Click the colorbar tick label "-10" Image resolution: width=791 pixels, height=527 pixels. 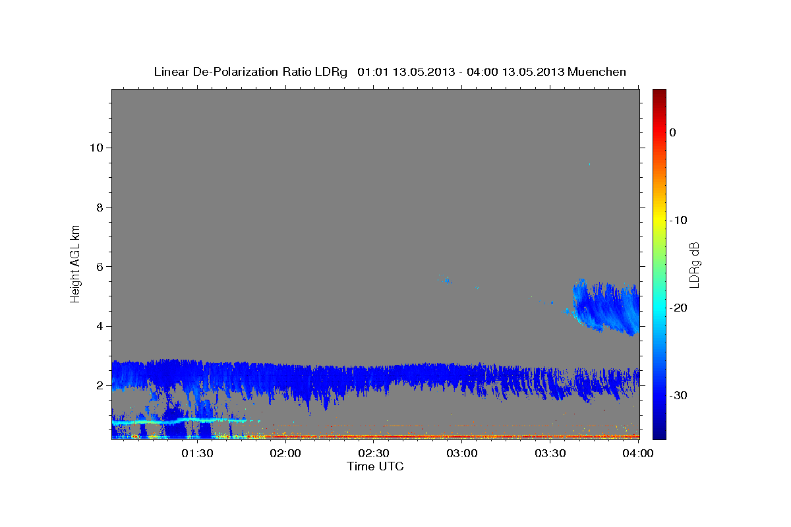click(x=679, y=220)
